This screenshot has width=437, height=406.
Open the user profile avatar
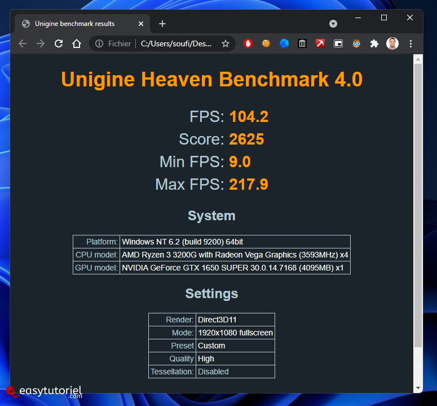pos(392,43)
